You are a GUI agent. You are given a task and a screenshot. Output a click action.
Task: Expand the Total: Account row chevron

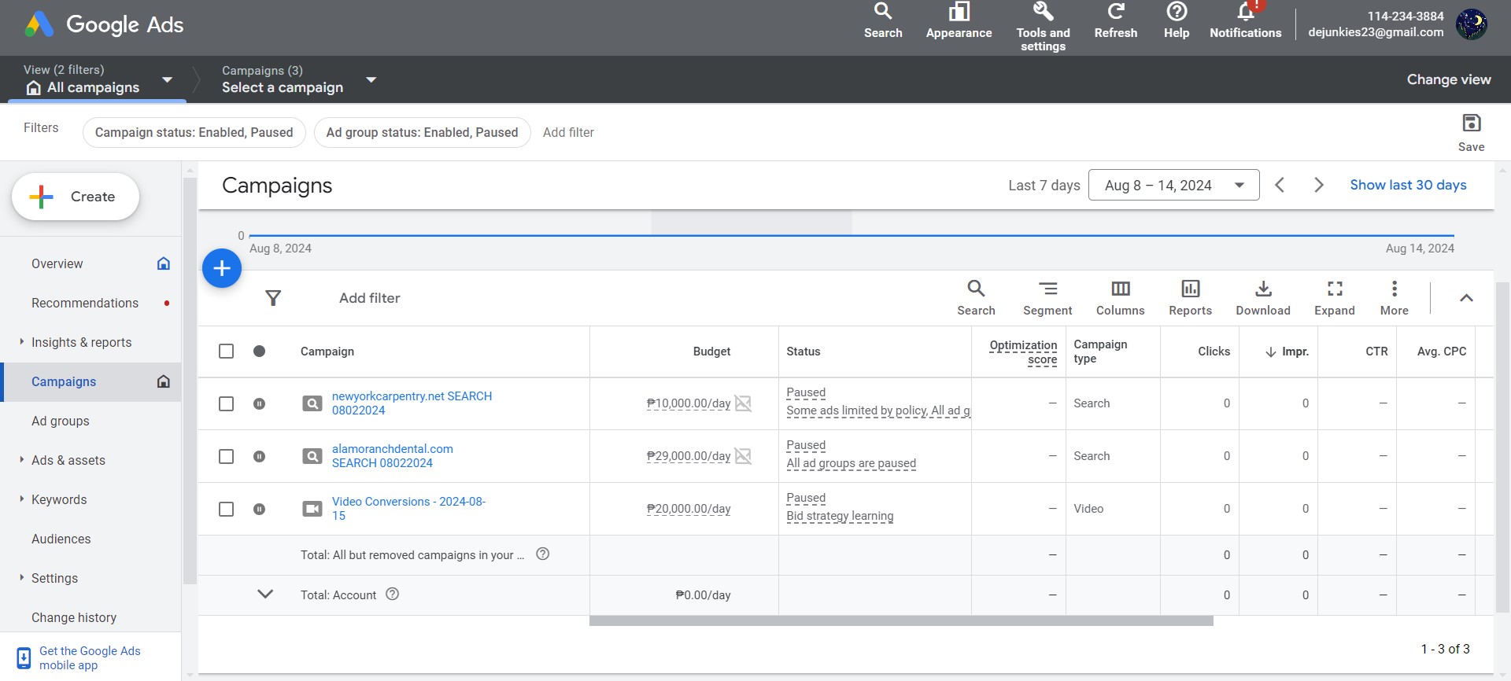point(265,594)
